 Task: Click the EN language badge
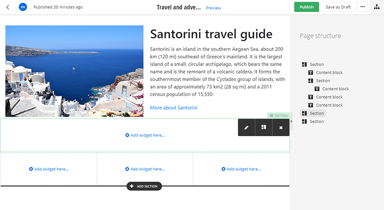[23, 7]
